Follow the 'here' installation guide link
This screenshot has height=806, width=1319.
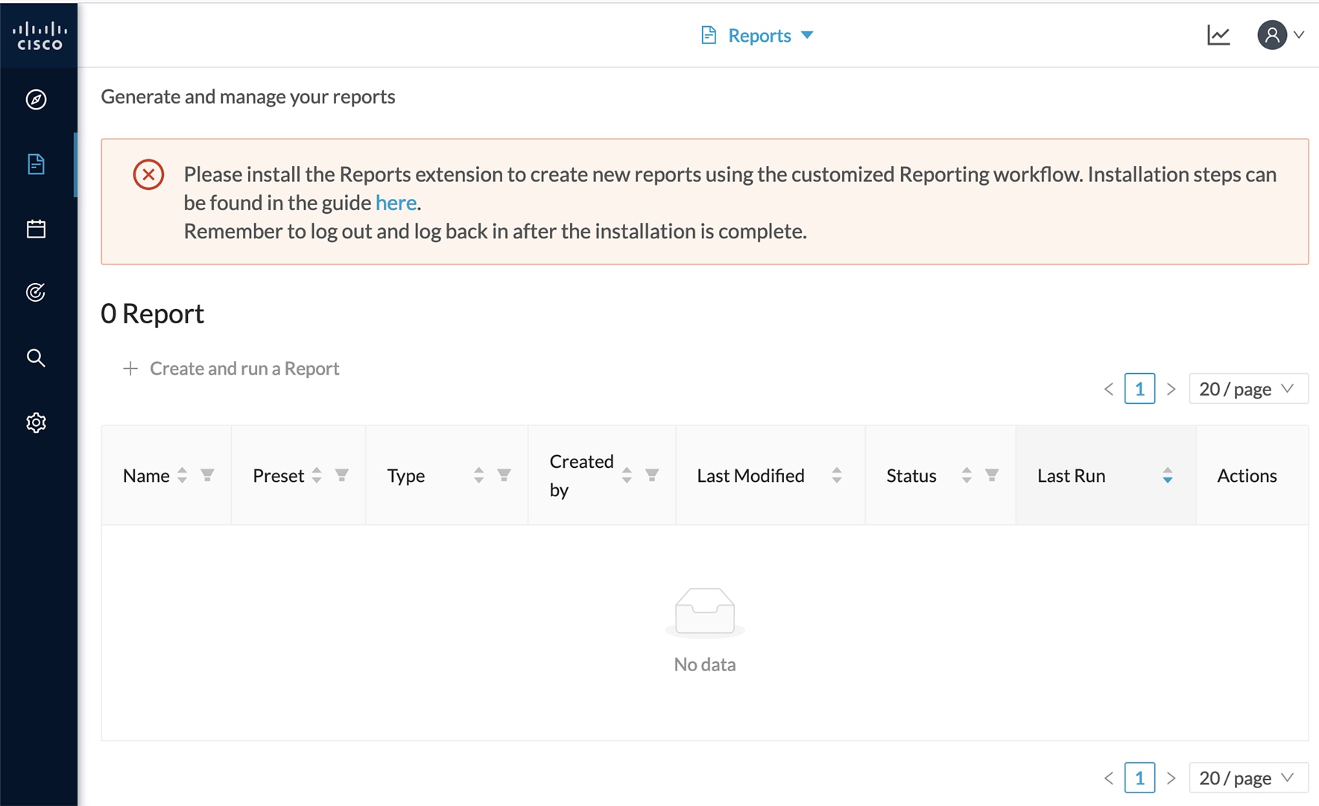[396, 203]
